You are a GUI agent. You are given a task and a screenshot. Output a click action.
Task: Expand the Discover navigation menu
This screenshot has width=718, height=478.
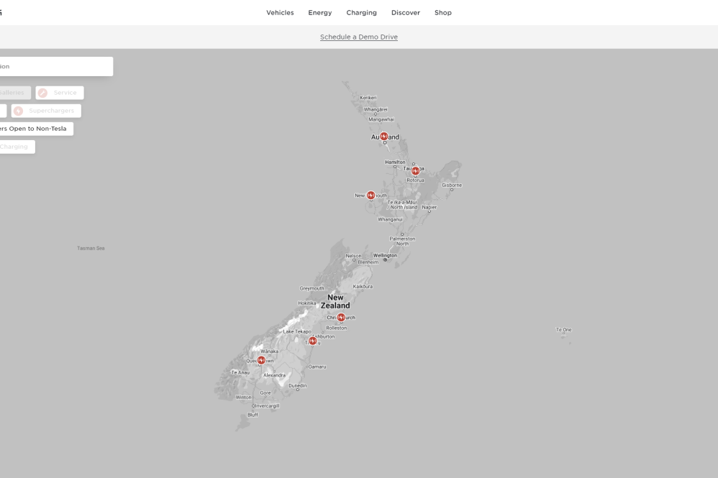tap(405, 12)
